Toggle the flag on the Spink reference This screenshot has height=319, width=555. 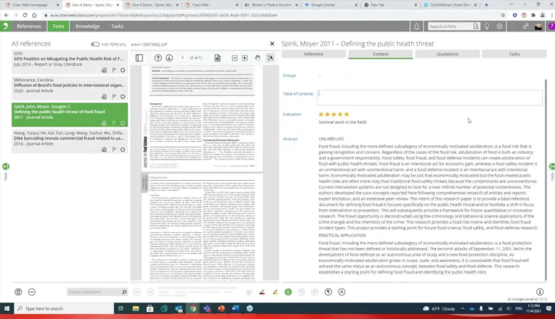click(114, 123)
